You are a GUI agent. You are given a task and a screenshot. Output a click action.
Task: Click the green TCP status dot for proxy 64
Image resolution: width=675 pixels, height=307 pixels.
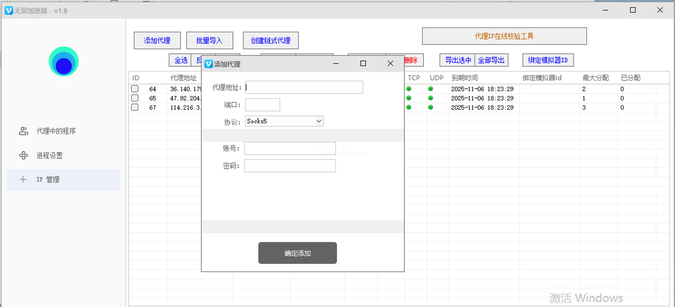(408, 89)
